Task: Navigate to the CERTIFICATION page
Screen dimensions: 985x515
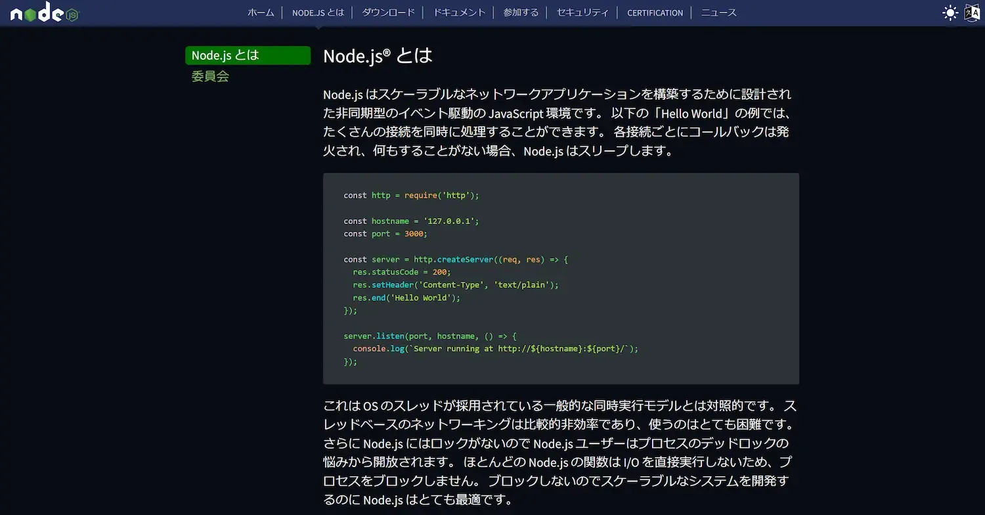Action: point(654,12)
